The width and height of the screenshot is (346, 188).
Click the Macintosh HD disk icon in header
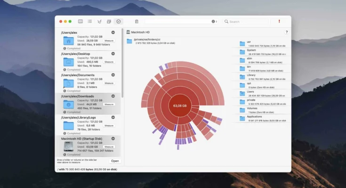[x=128, y=32]
